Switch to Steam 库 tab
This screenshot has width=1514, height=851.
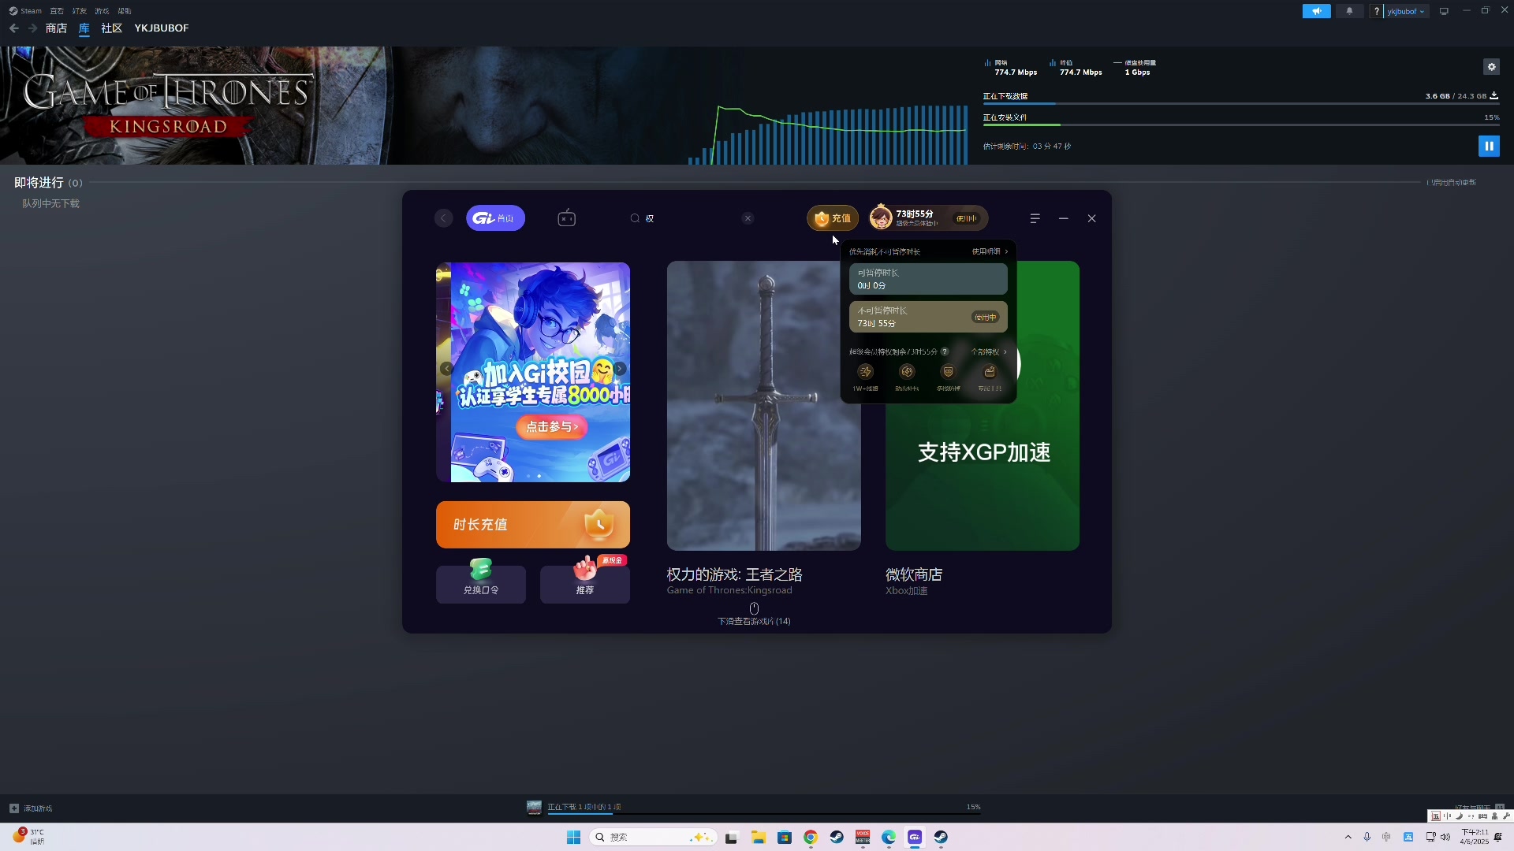(x=84, y=28)
